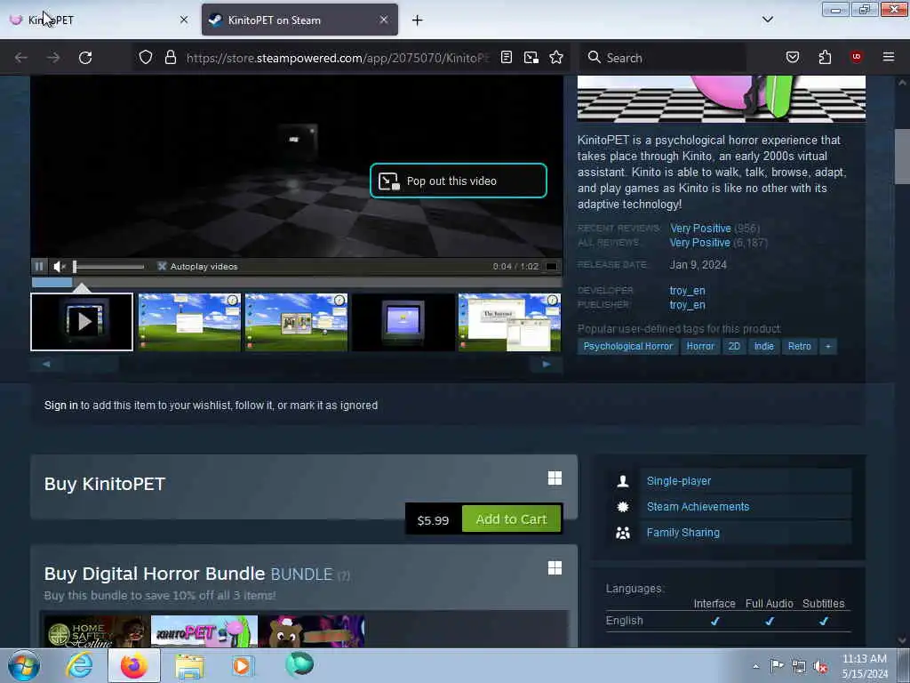This screenshot has width=910, height=683.
Task: Close the first KinitoPET tab
Action: pos(184,20)
